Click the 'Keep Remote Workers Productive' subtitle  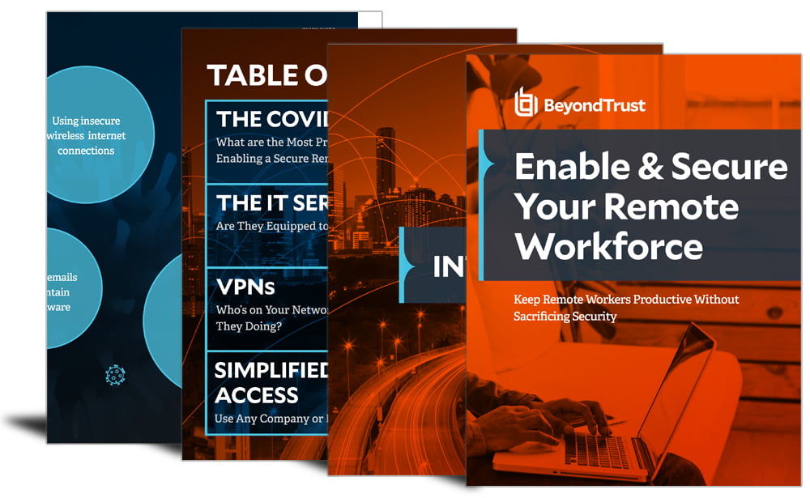pos(625,308)
